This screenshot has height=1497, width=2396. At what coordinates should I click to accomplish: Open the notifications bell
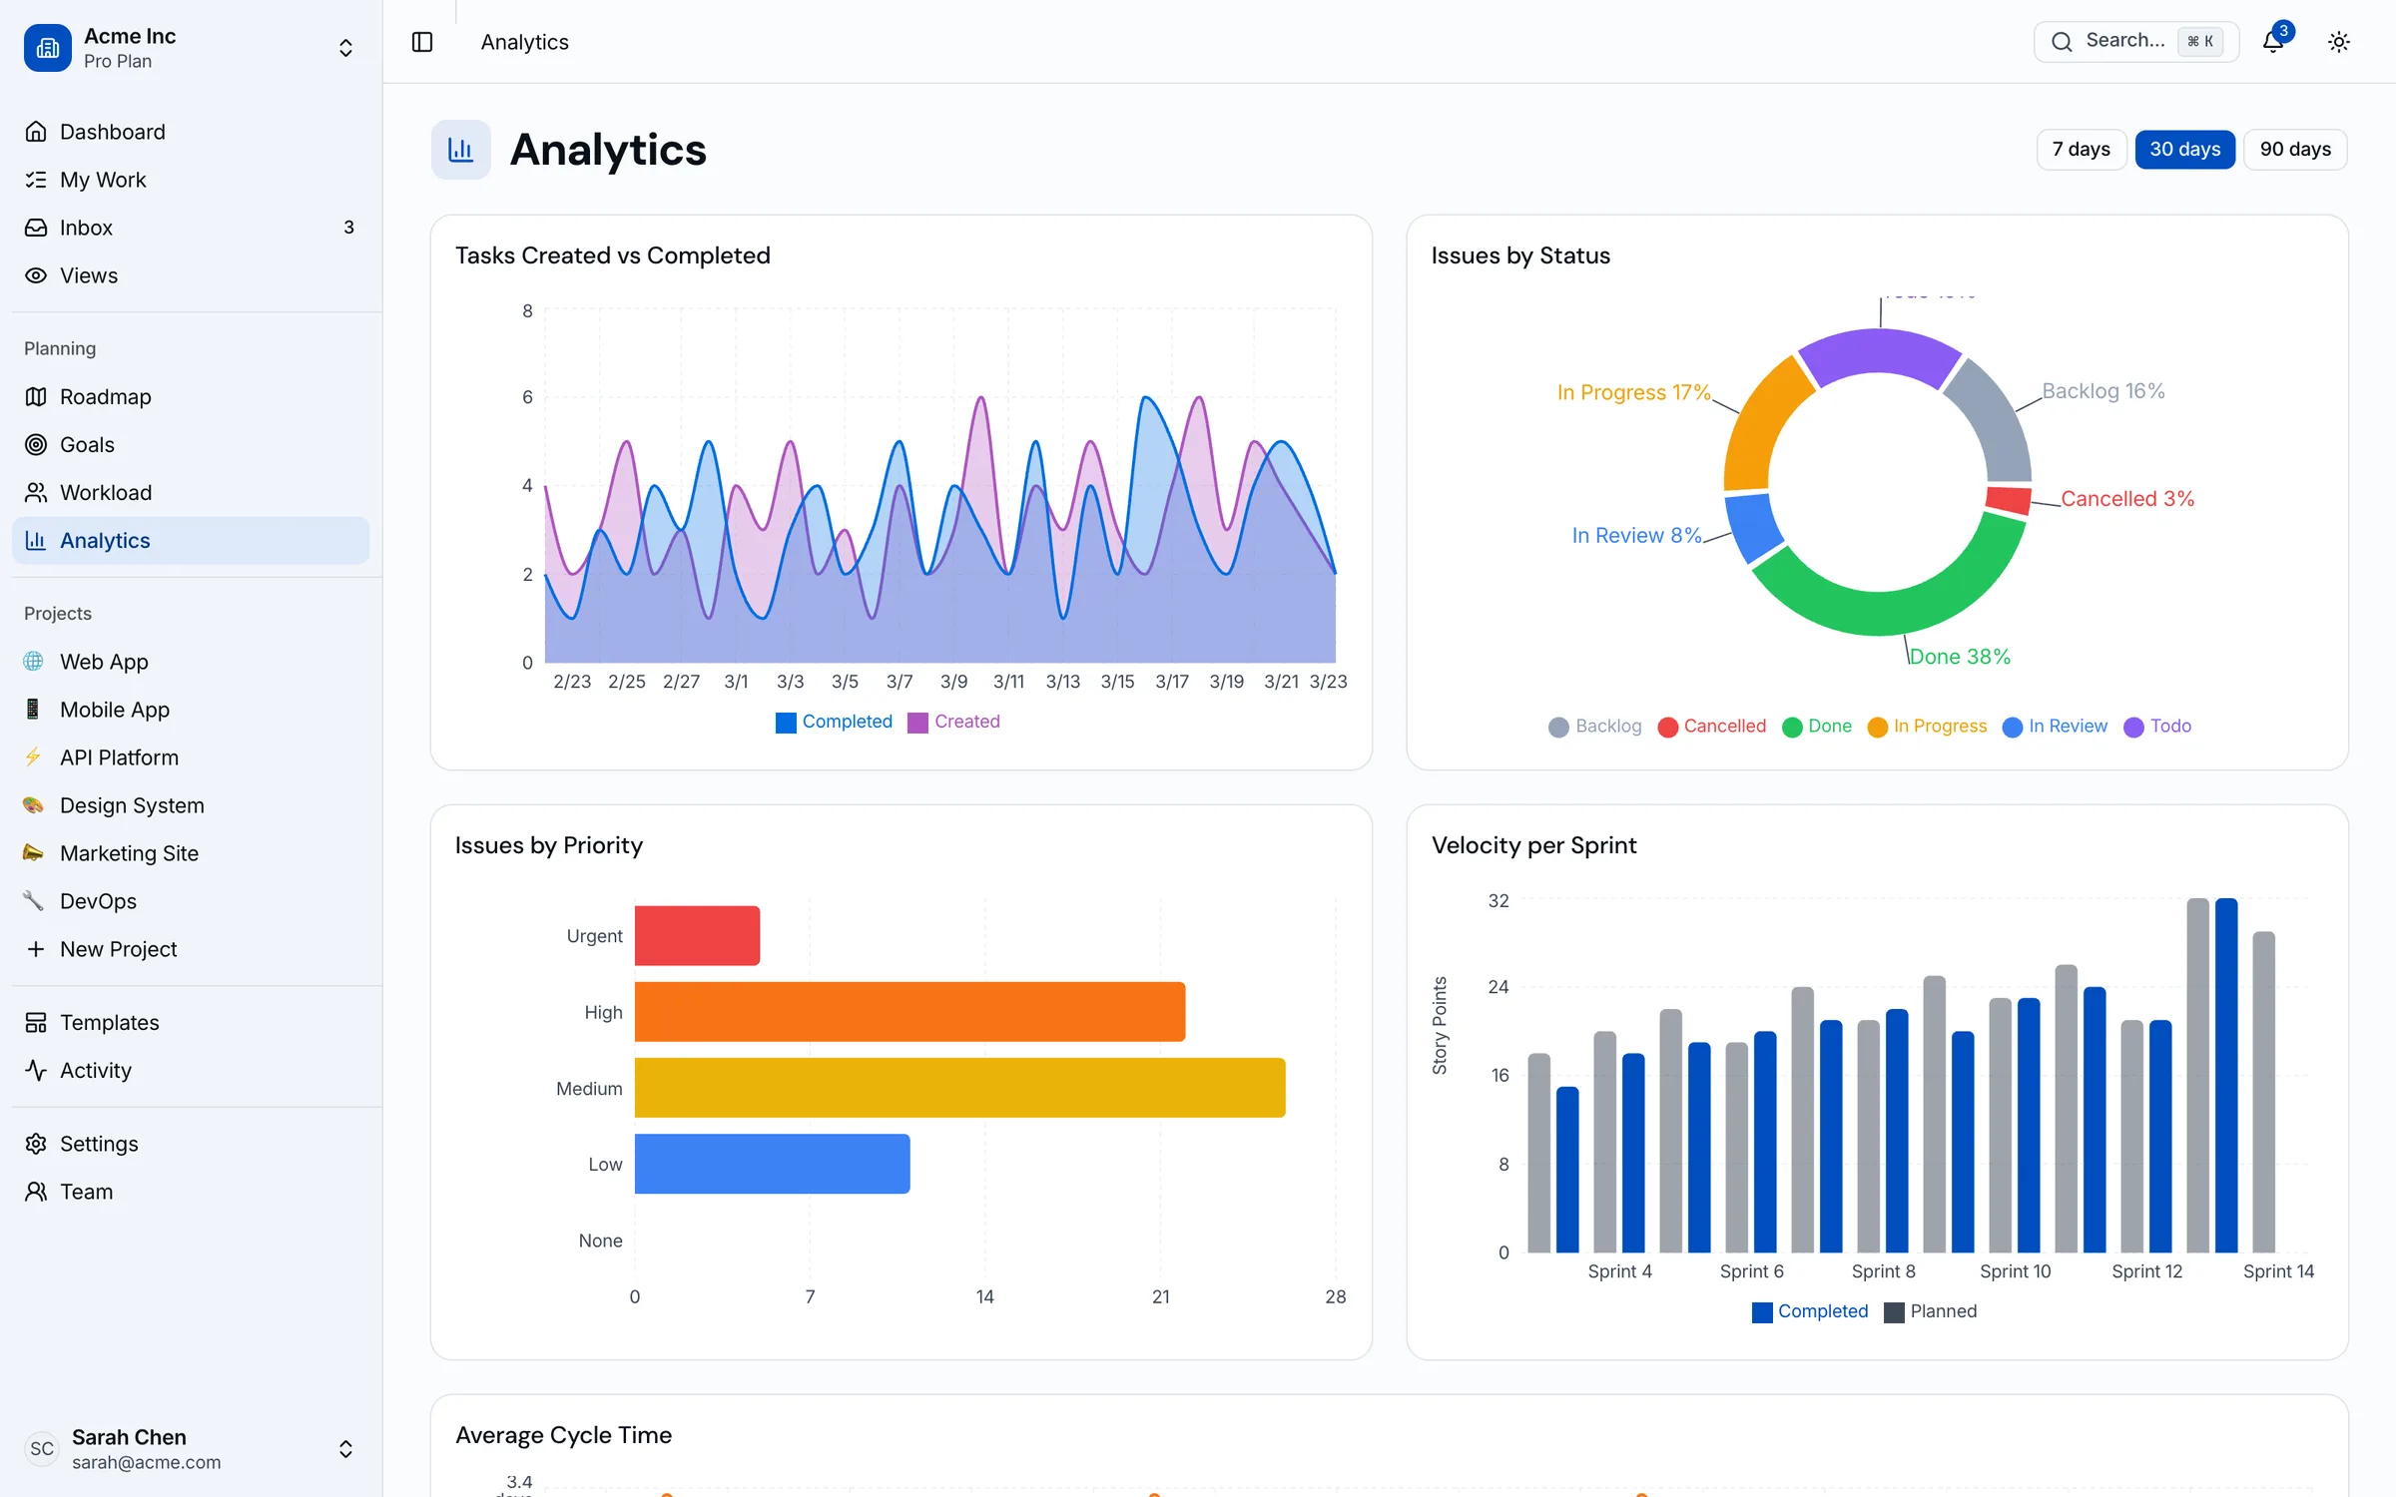pyautogui.click(x=2273, y=42)
